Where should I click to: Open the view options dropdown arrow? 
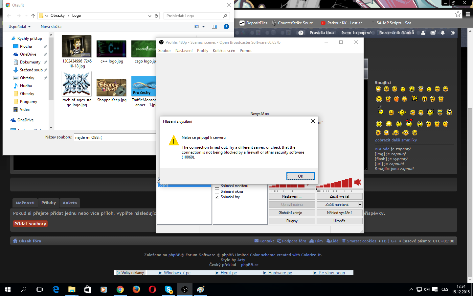coord(203,27)
